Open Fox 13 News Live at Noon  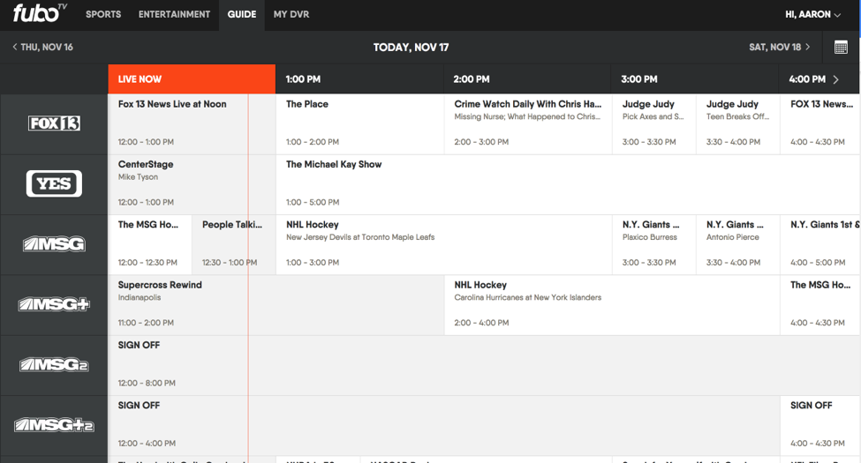pyautogui.click(x=192, y=124)
